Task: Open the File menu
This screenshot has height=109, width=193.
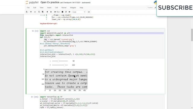Action: coord(28,8)
